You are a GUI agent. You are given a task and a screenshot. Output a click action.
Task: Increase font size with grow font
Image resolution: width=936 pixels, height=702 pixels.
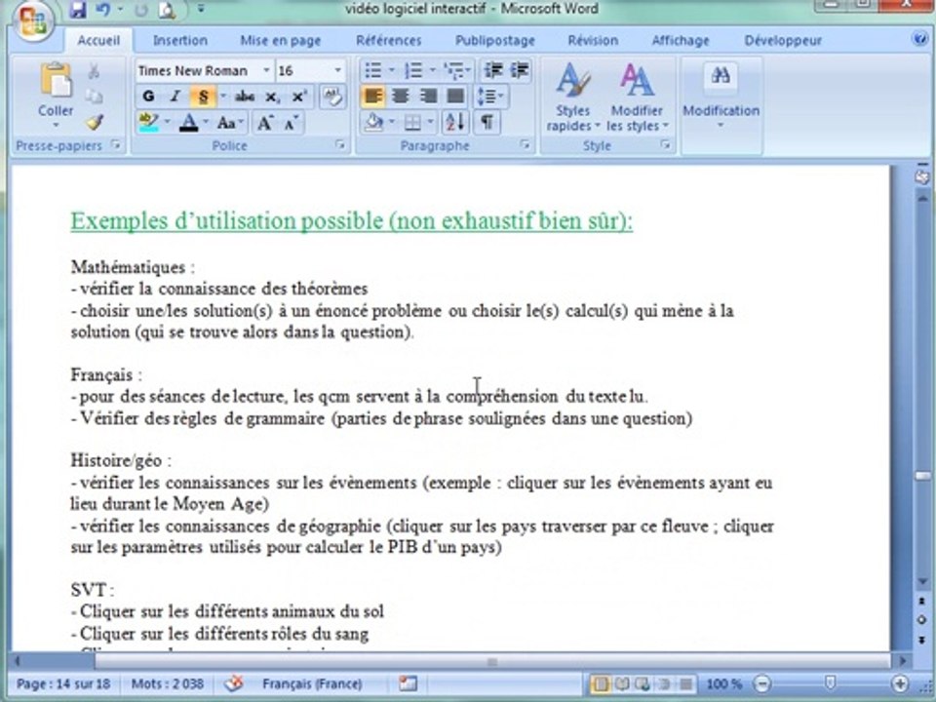click(x=264, y=123)
